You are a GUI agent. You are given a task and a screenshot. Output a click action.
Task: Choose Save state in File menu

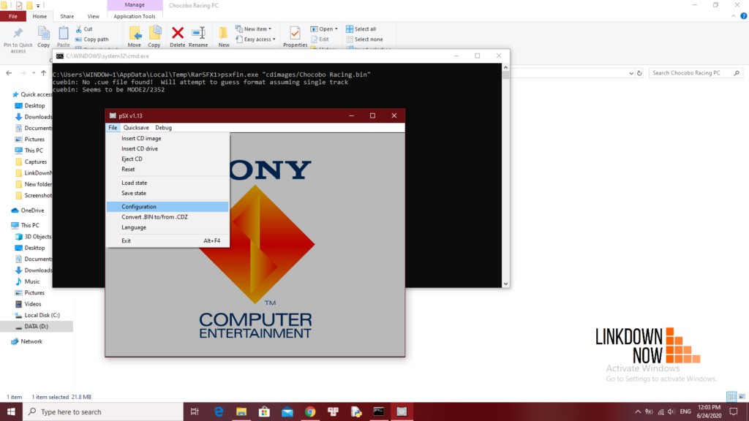coord(168,193)
